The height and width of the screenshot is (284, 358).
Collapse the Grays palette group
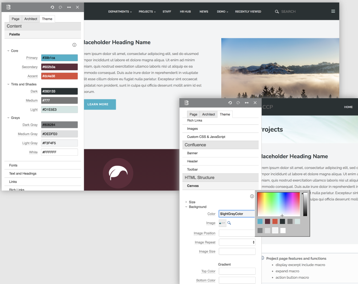point(9,118)
